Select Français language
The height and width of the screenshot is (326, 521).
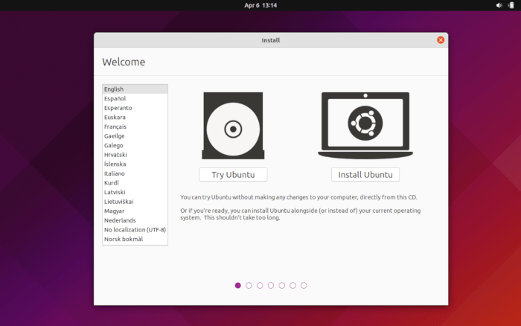click(x=135, y=127)
